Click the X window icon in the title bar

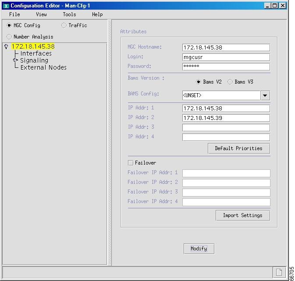click(x=6, y=6)
